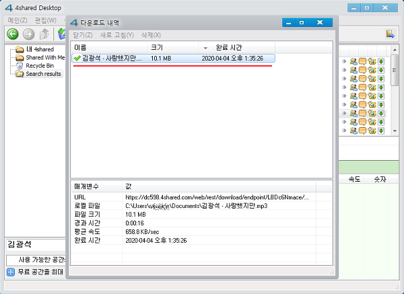Click 닫기(Z) in the download history menu
404x294 pixels.
pos(83,35)
